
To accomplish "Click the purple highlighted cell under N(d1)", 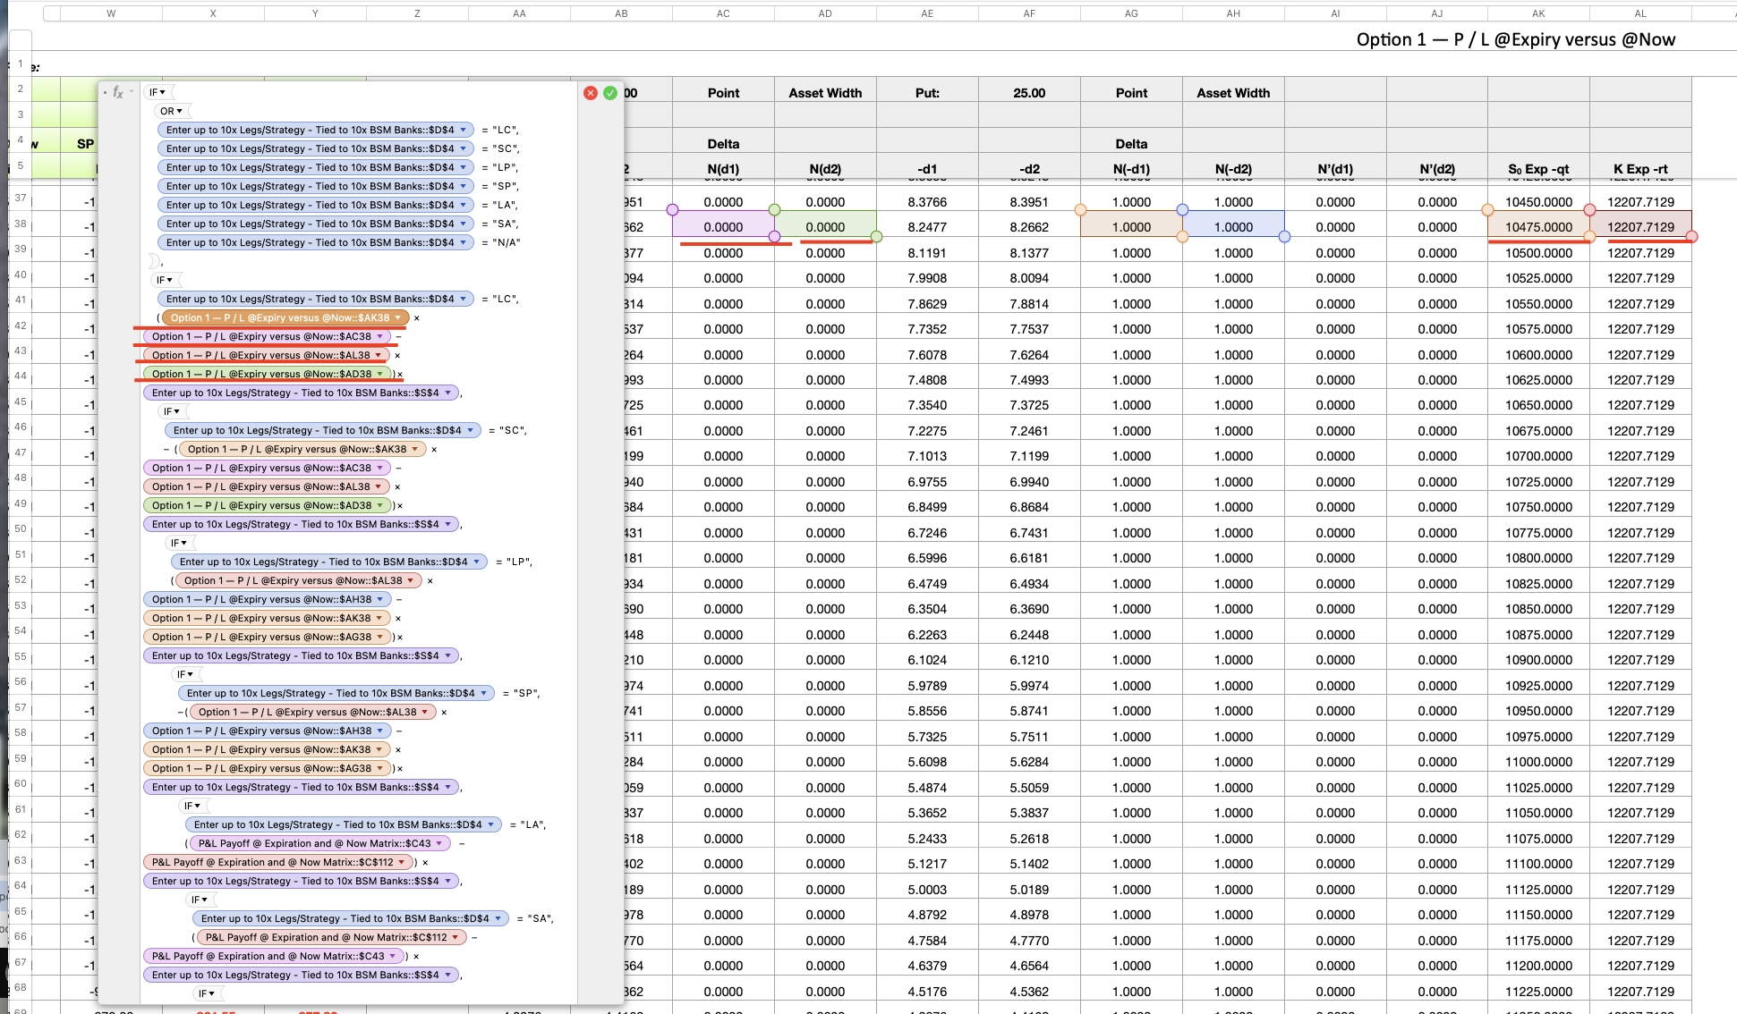I will (x=723, y=227).
